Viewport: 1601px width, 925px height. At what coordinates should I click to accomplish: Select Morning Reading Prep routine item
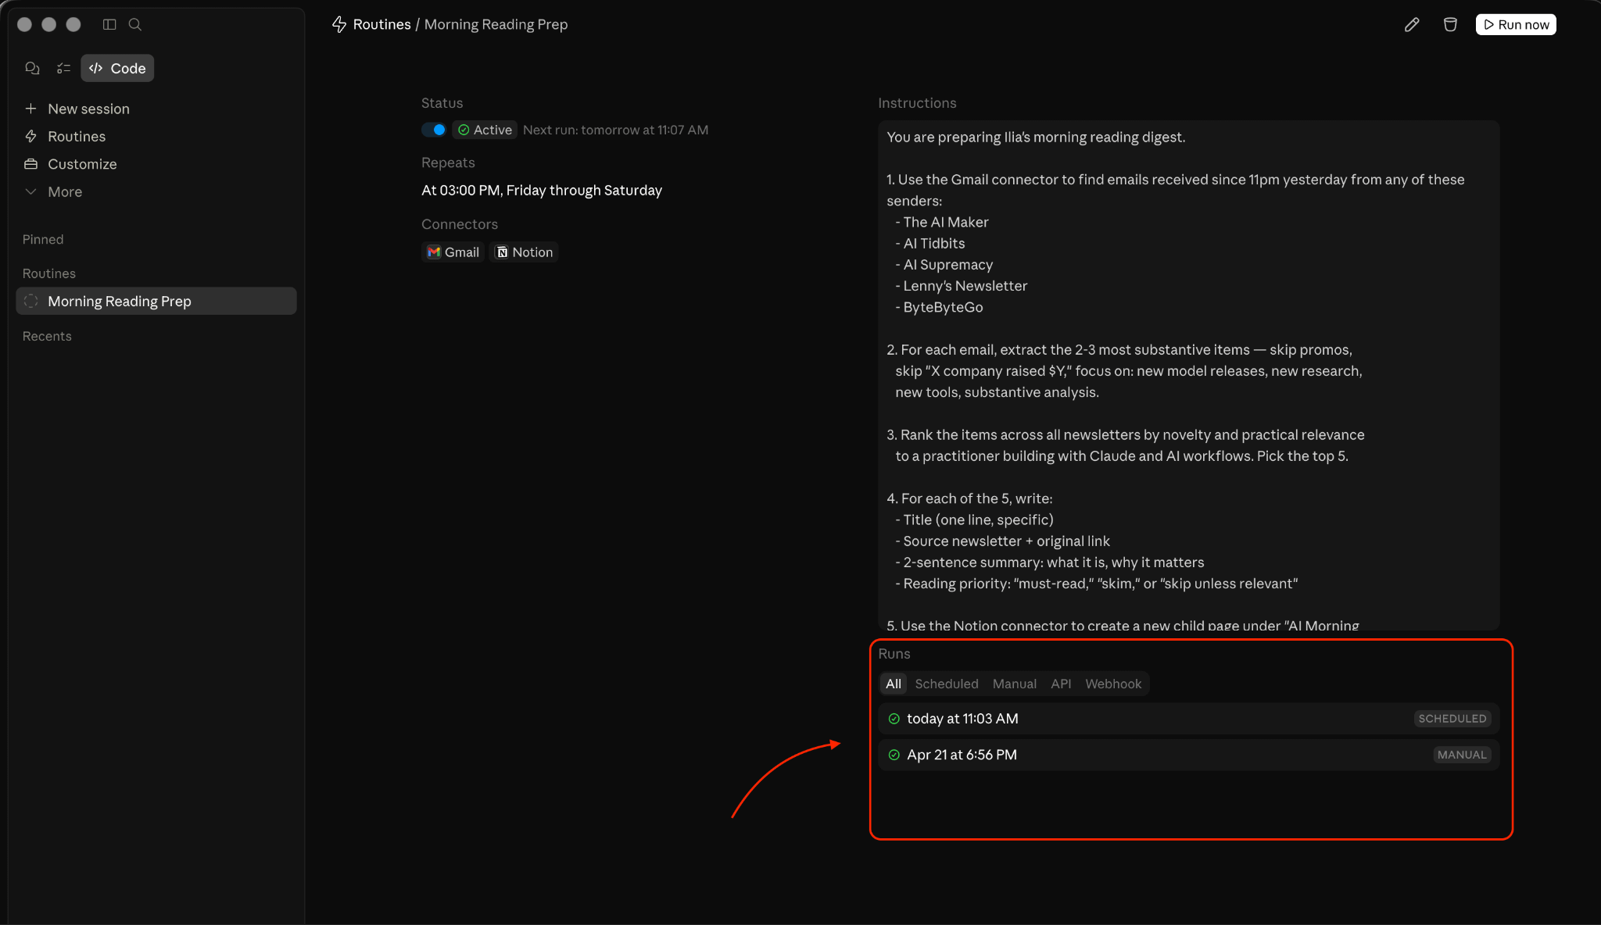pos(156,302)
